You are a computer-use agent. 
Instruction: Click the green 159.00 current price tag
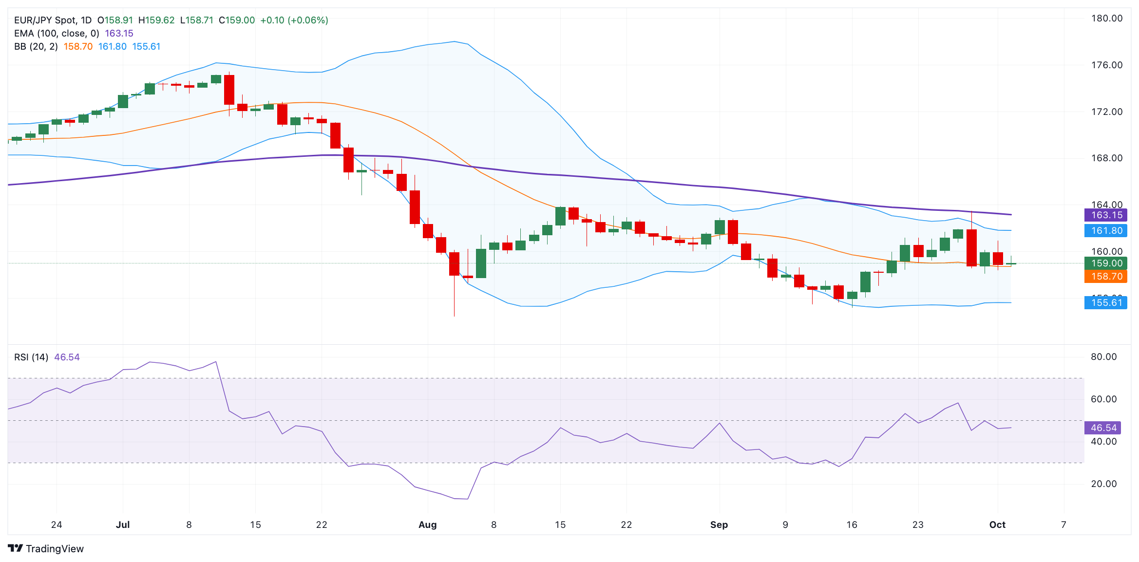[1105, 263]
